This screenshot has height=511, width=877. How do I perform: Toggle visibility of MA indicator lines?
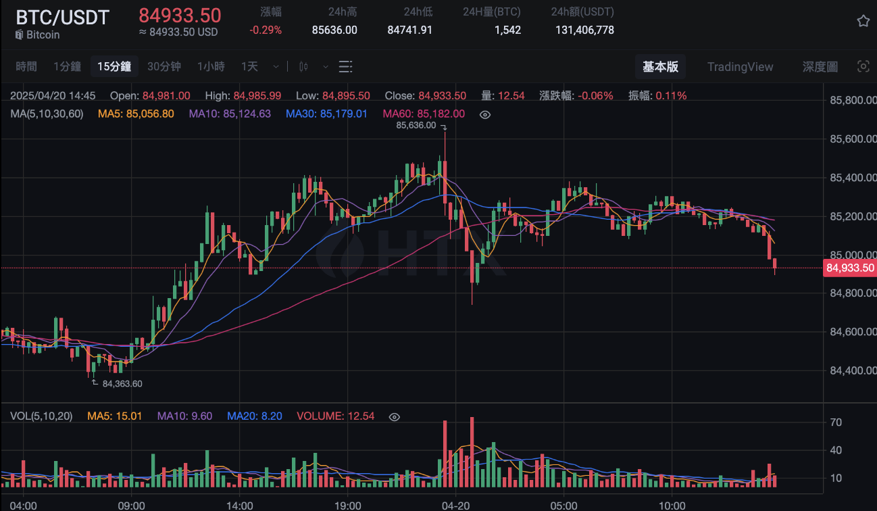tap(484, 114)
